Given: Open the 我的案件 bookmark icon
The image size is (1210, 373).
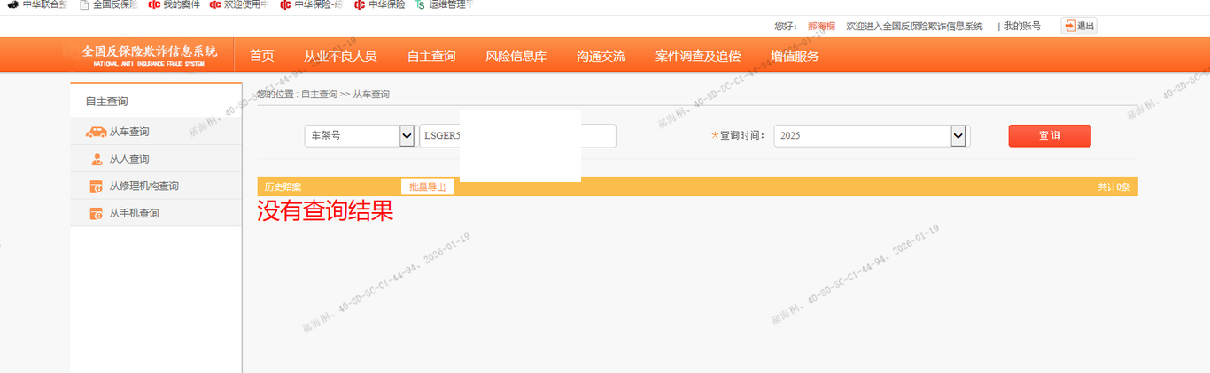Looking at the screenshot, I should (154, 4).
